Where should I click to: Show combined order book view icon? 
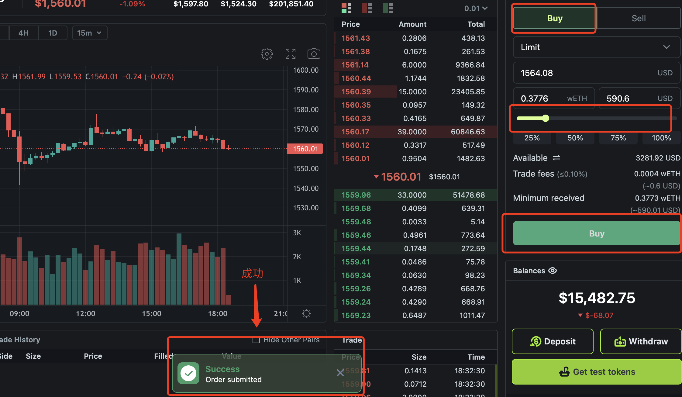(x=346, y=8)
